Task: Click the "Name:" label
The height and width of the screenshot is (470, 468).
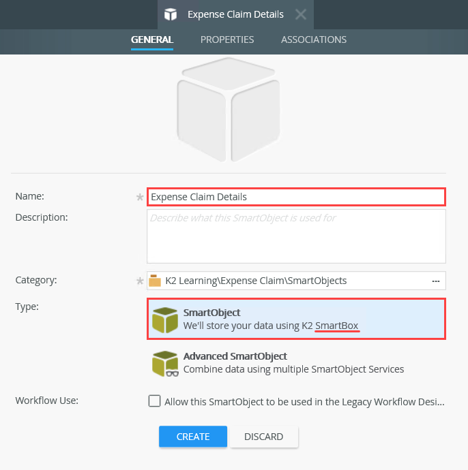Action: (30, 196)
